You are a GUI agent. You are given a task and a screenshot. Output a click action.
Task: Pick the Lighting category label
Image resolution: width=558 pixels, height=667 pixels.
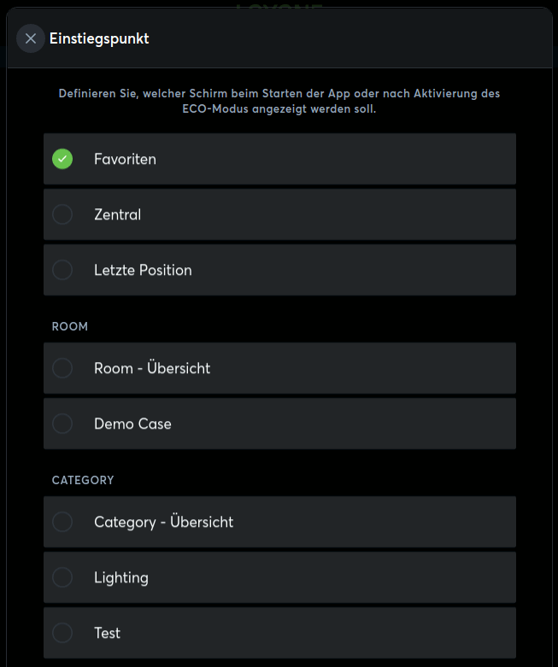(121, 578)
